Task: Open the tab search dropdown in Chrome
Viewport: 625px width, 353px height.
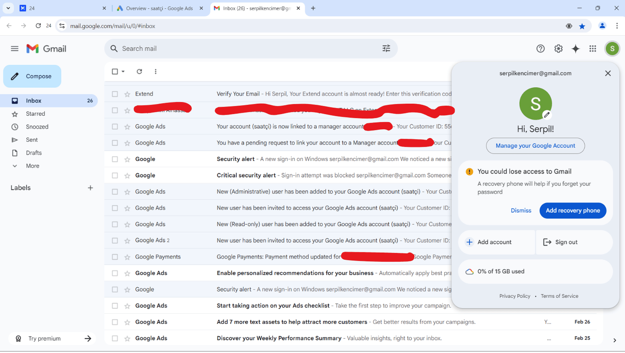Action: [x=8, y=8]
